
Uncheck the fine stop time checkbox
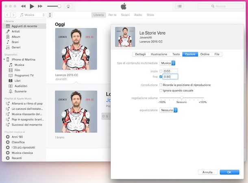161,77
